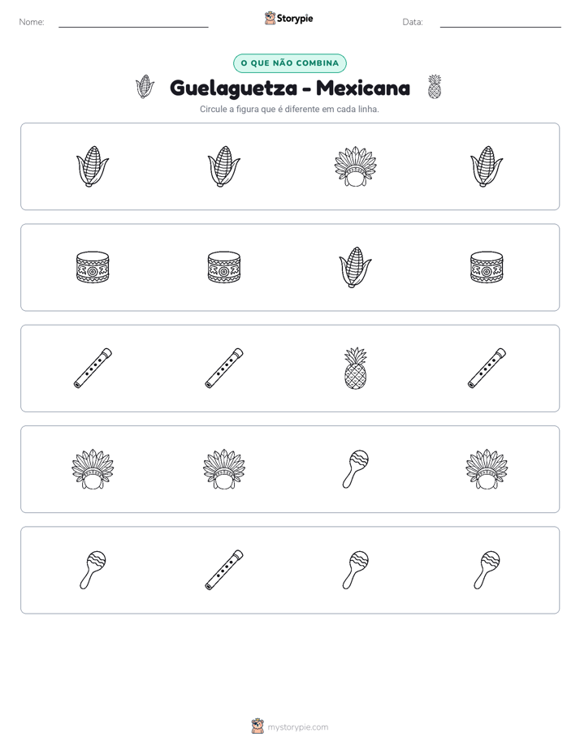Click the O QUE NÃO COMBINA badge
Image resolution: width=580 pixels, height=750 pixels.
pos(290,63)
